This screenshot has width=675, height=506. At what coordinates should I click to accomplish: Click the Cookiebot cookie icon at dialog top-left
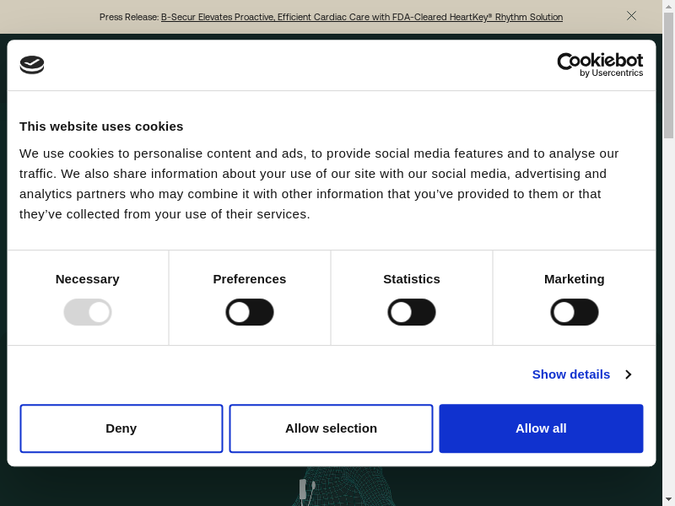coord(32,65)
